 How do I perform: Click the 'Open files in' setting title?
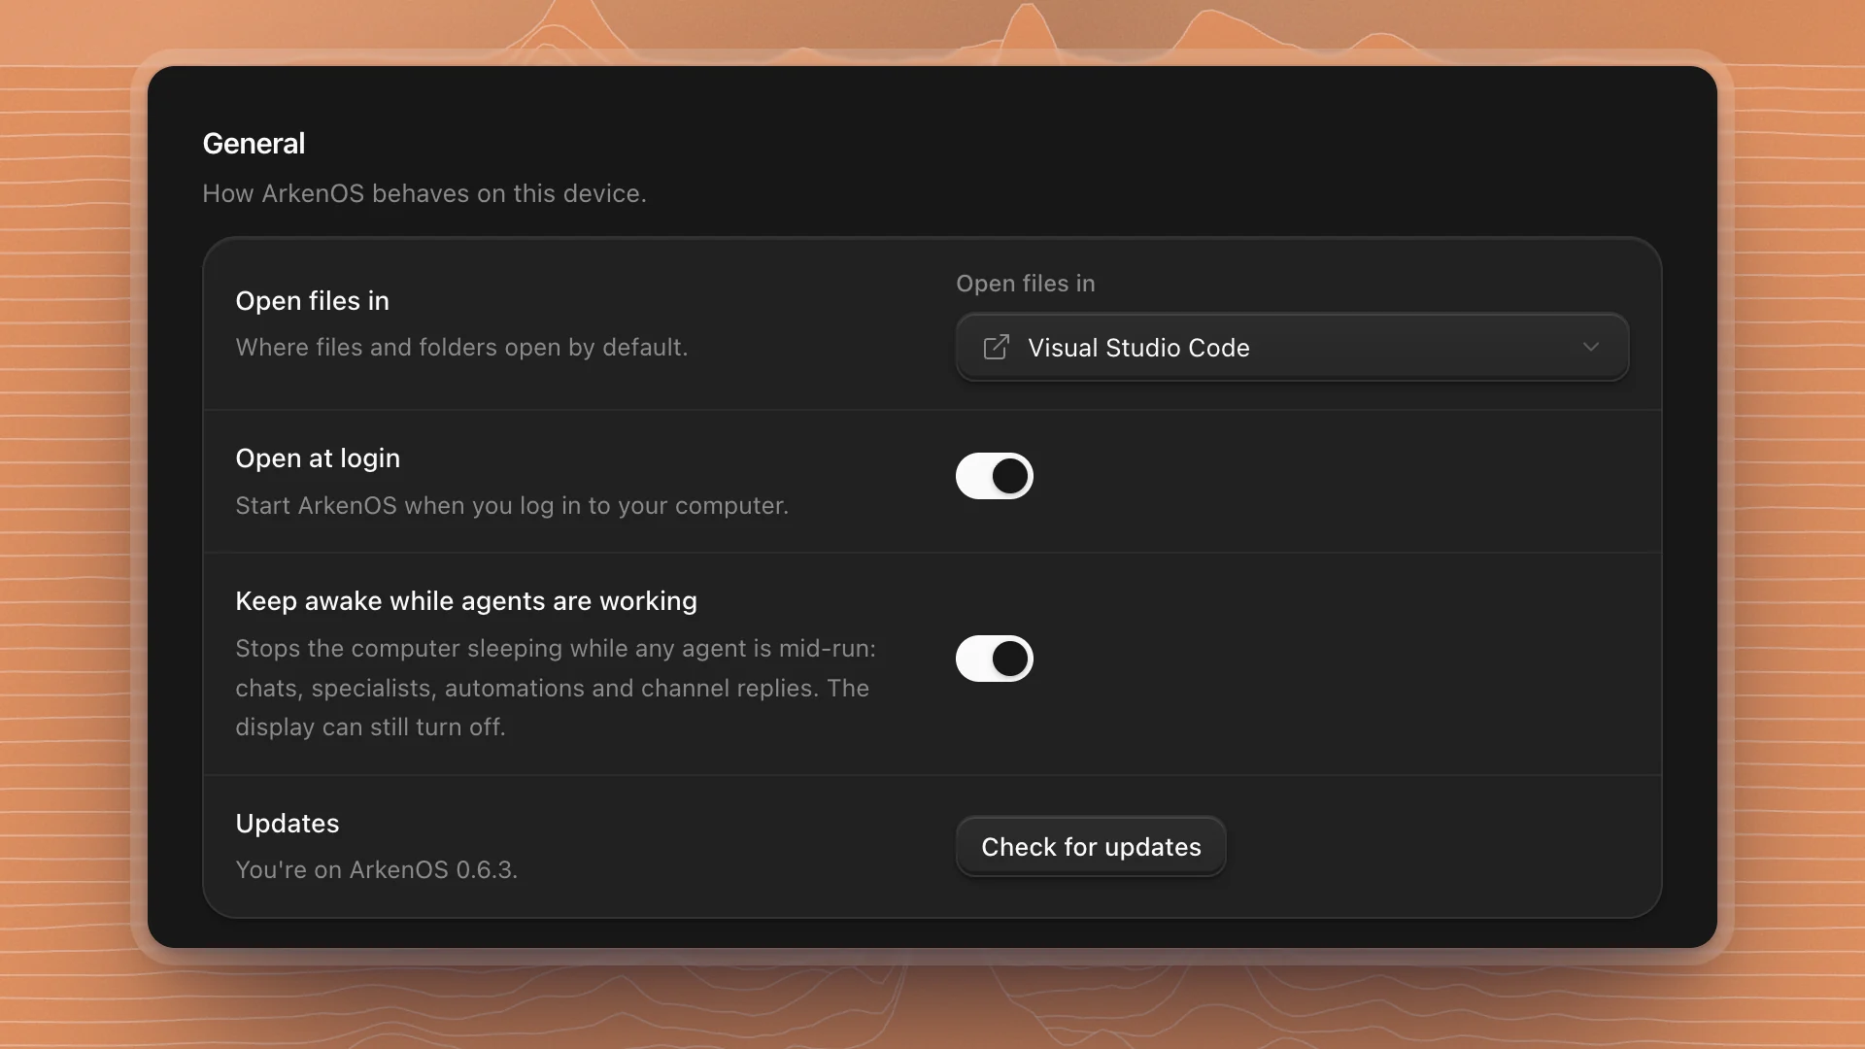[312, 301]
